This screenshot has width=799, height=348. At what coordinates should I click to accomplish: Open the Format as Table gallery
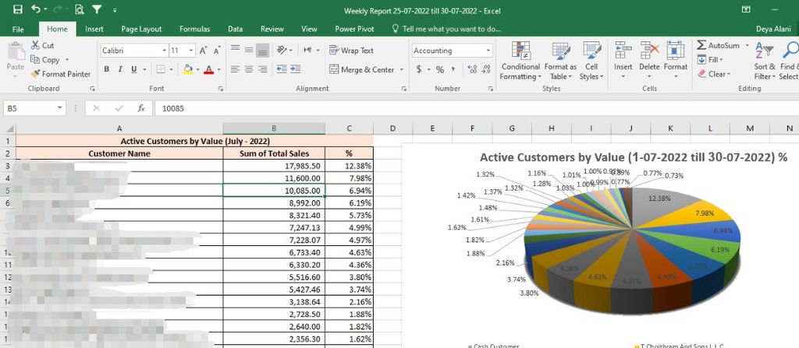(x=560, y=61)
